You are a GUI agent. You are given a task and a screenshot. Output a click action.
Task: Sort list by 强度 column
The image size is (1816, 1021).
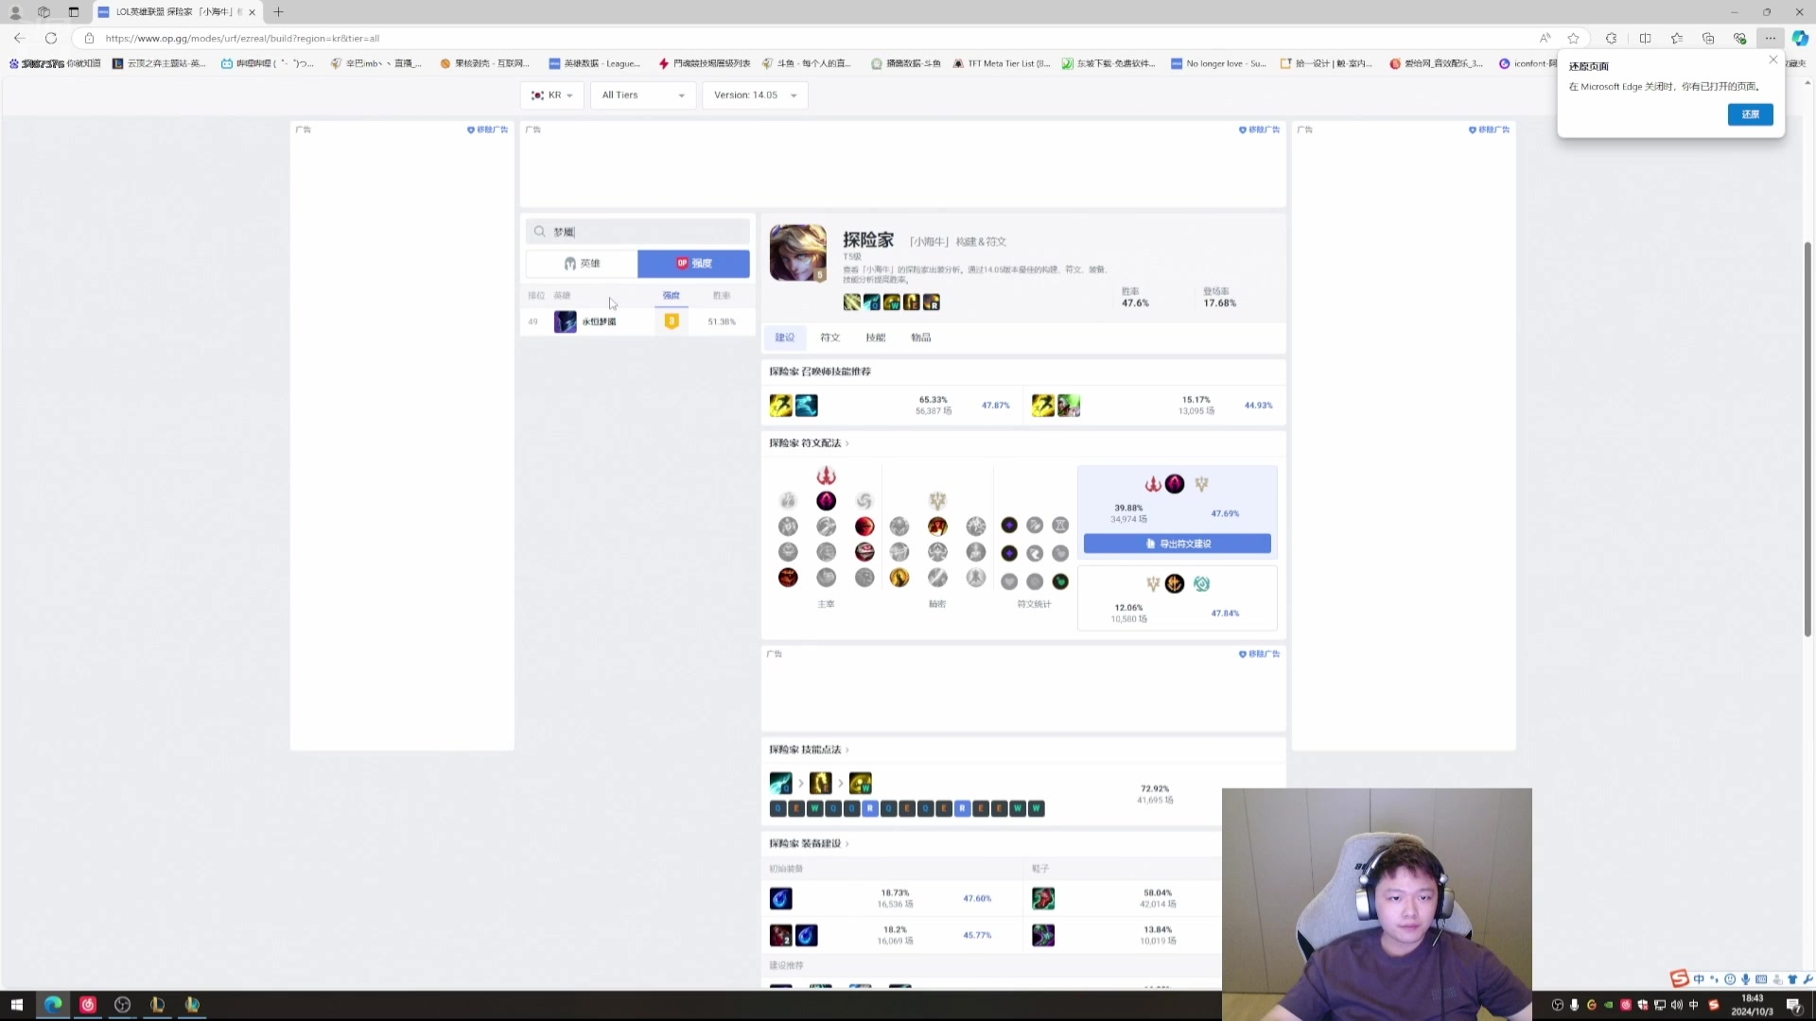671,296
